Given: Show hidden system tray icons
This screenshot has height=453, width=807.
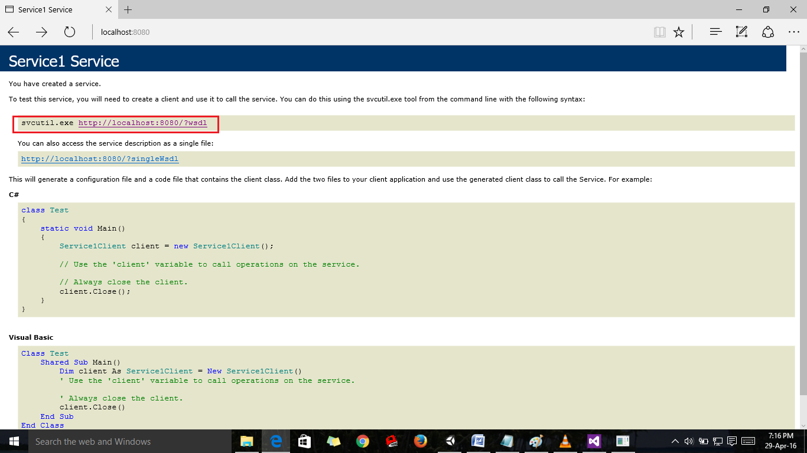Looking at the screenshot, I should click(675, 441).
